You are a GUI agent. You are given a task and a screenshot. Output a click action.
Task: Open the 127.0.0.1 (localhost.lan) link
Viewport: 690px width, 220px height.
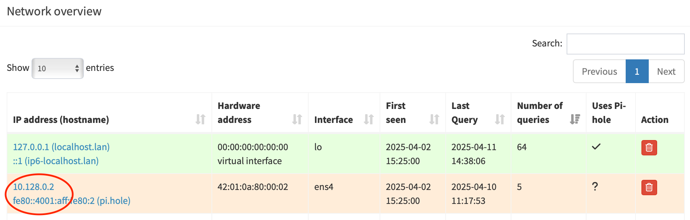click(x=61, y=147)
